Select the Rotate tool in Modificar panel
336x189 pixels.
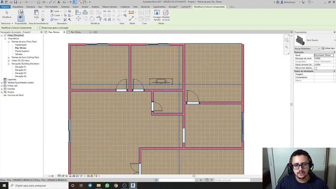tap(92, 19)
